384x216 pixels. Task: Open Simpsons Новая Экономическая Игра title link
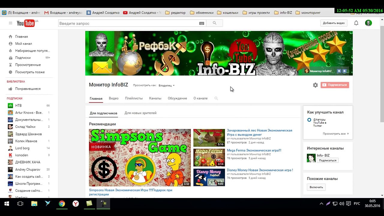(x=130, y=192)
